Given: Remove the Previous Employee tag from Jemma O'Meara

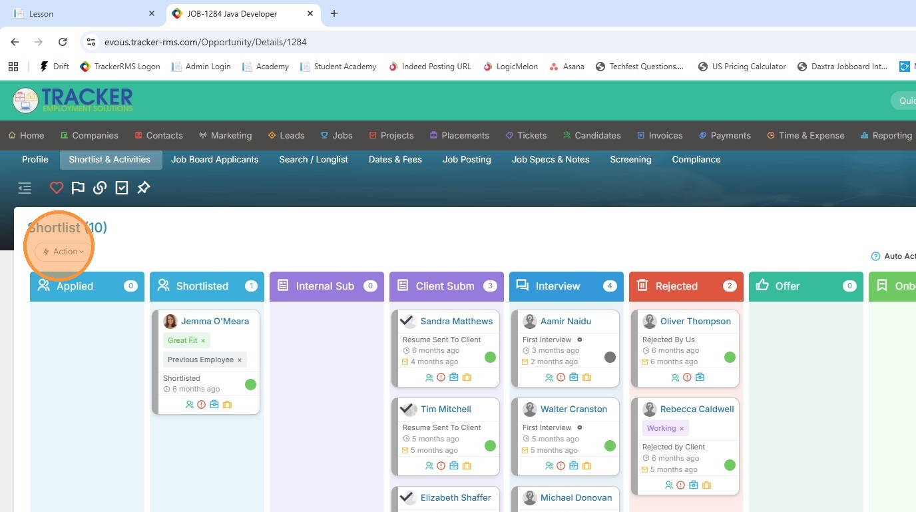Looking at the screenshot, I should tap(240, 360).
